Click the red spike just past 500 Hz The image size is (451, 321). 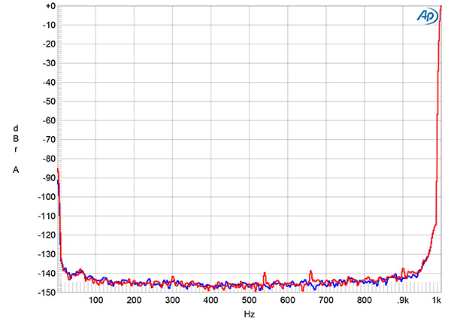pyautogui.click(x=265, y=274)
